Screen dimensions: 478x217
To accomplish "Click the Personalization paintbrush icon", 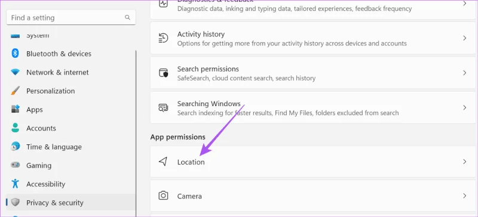I will (15, 91).
